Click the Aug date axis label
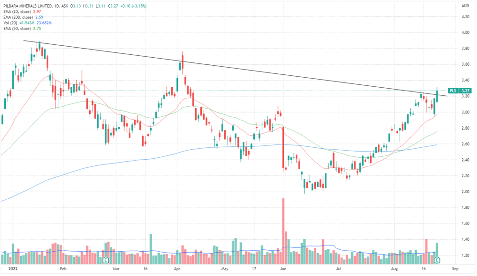 pyautogui.click(x=394, y=269)
